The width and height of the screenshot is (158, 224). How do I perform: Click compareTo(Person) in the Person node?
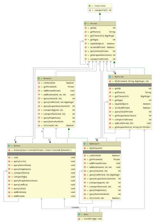pos(99,59)
